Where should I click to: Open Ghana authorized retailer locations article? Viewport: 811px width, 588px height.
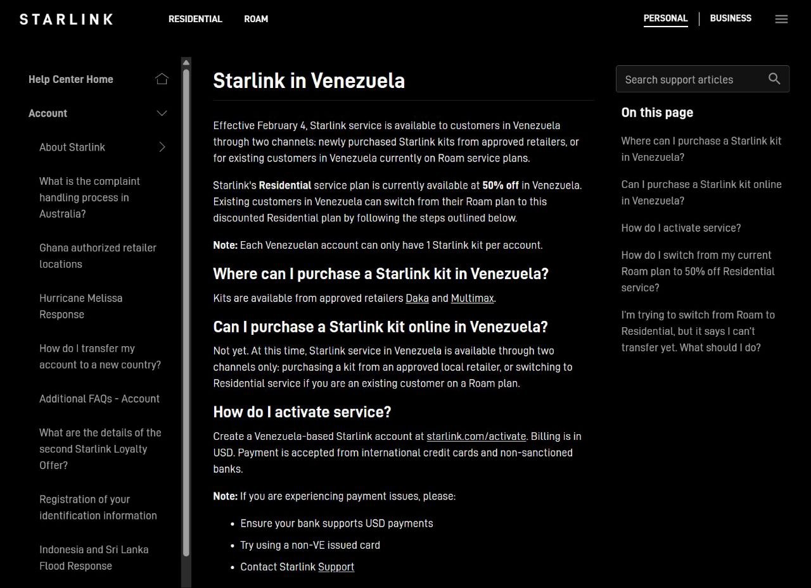point(98,256)
